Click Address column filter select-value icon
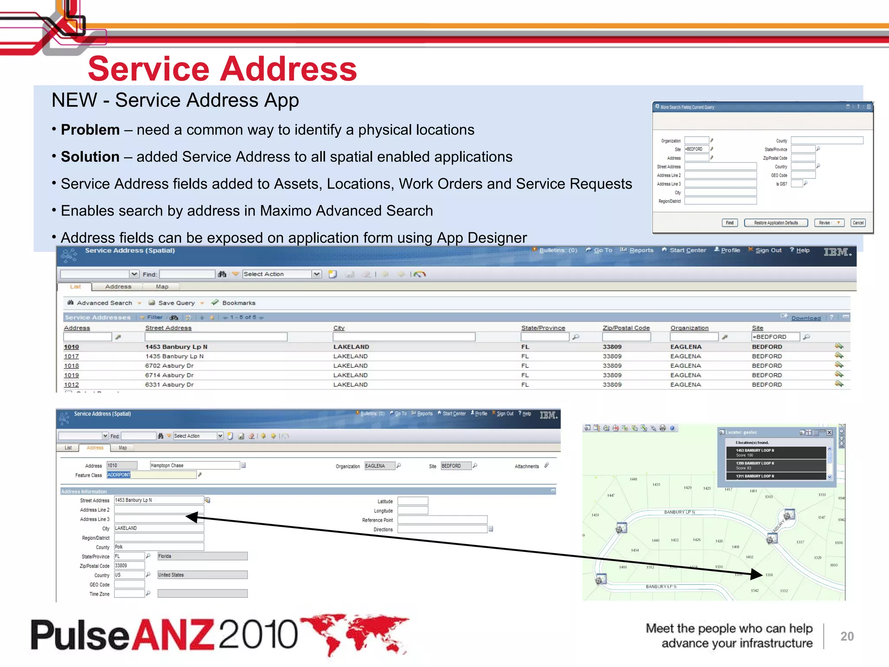Screen dimensions: 889x667 pos(118,337)
